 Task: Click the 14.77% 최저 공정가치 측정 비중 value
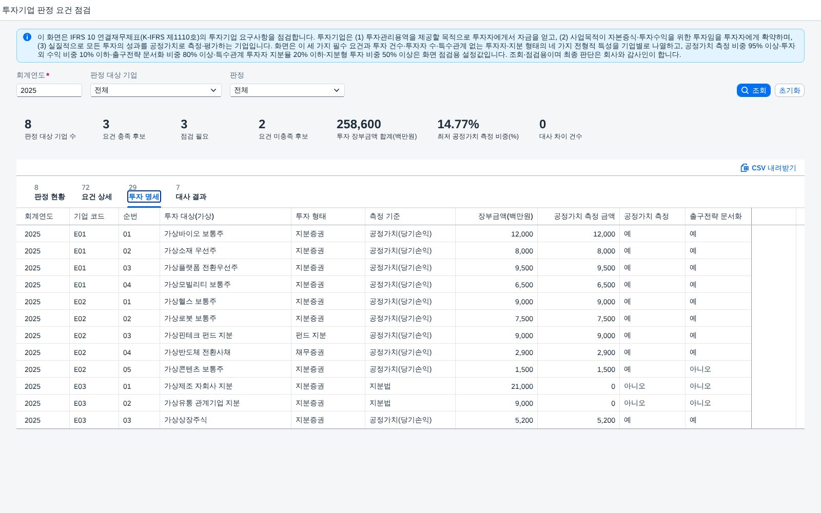click(x=458, y=124)
